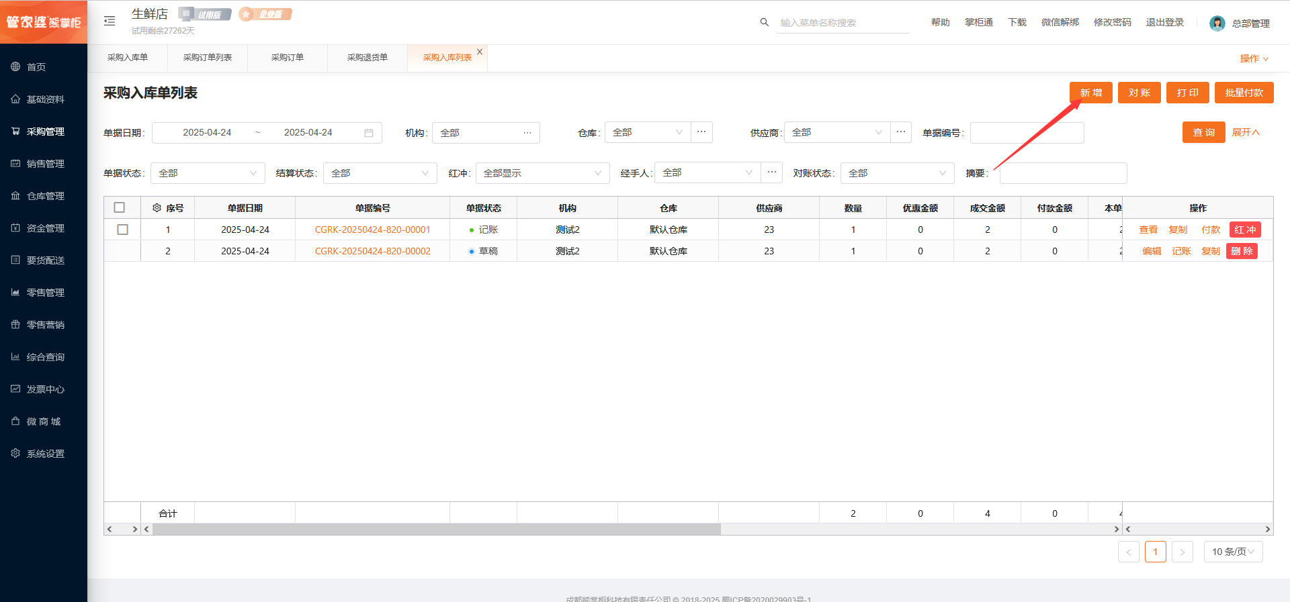Open the date range calendar icon
This screenshot has height=602, width=1290.
tap(369, 133)
